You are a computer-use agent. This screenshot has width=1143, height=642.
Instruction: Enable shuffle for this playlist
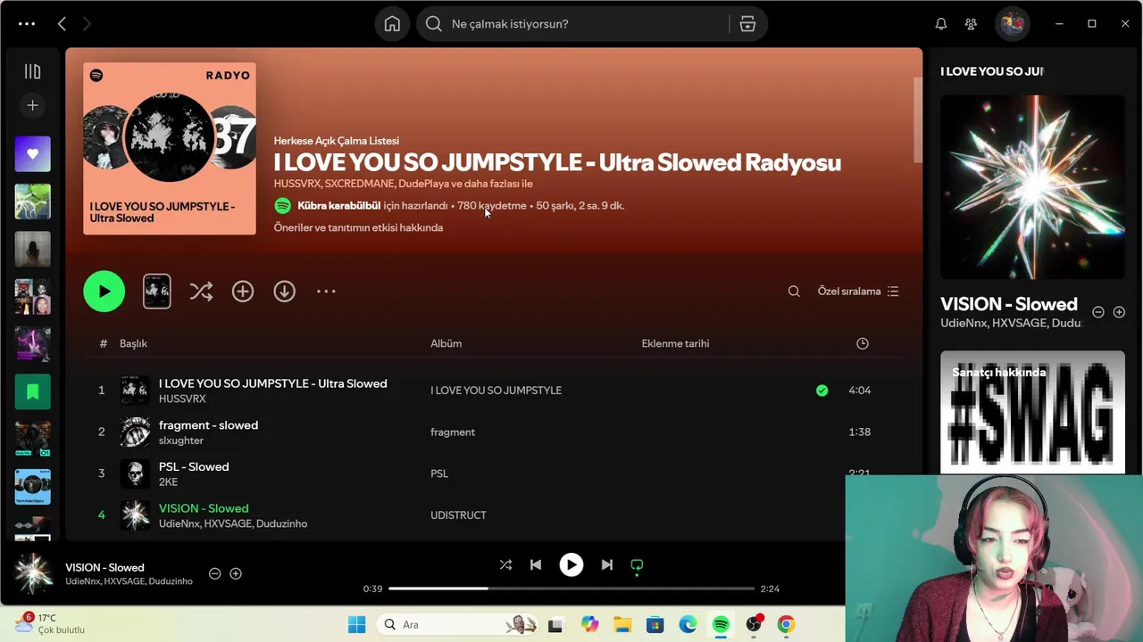pos(201,292)
